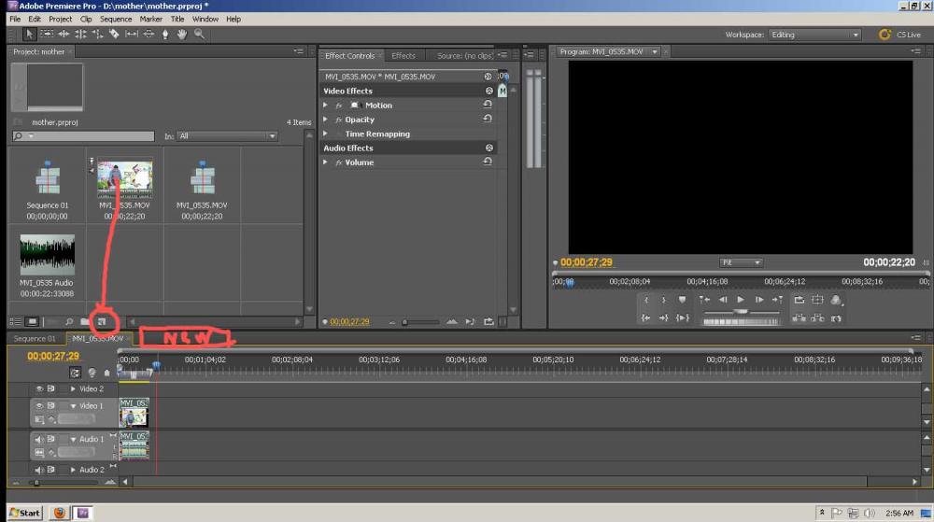Viewport: 934px width, 522px height.
Task: Select the Ripple Edit tool
Action: [64, 34]
